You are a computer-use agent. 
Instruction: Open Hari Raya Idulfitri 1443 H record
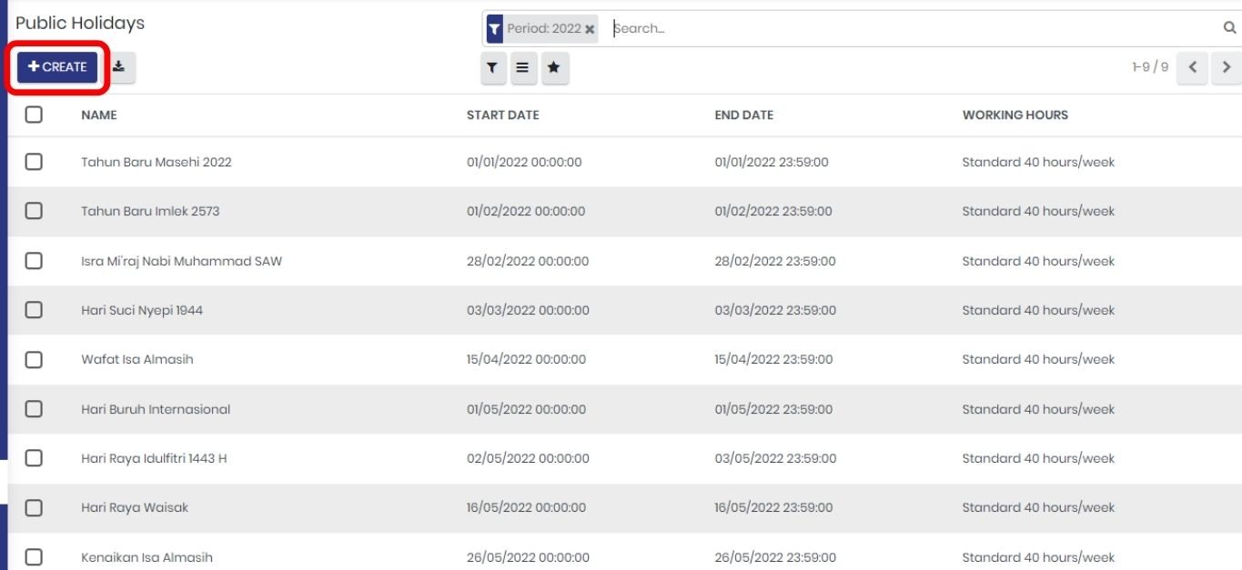pyautogui.click(x=154, y=459)
